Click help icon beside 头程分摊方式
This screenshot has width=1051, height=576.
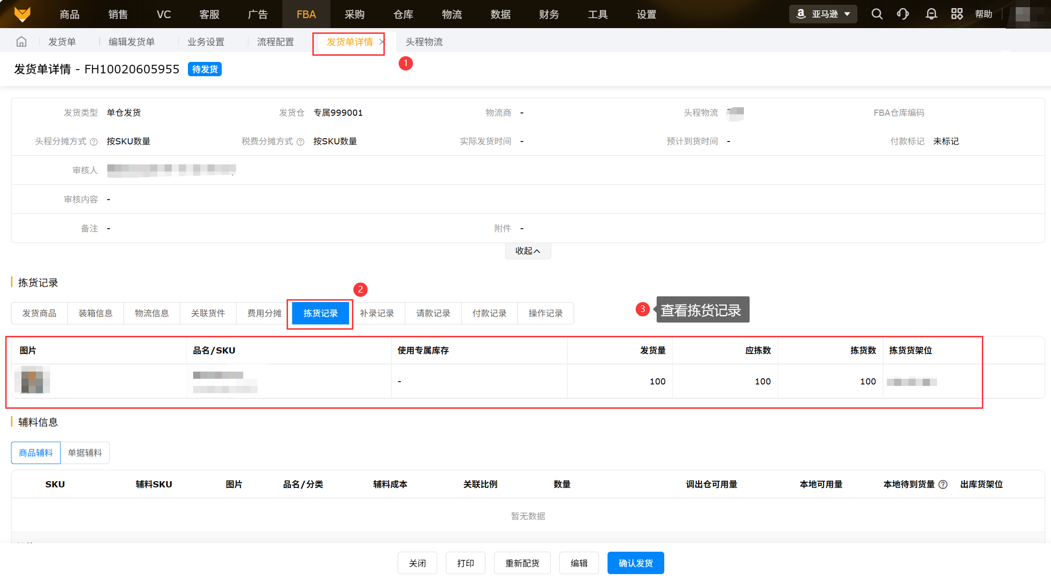point(94,141)
